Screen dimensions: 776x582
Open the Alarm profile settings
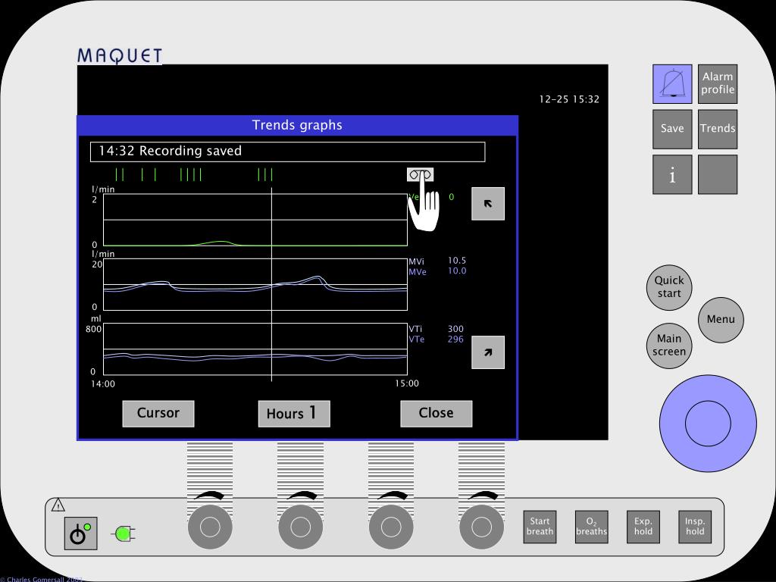coord(718,83)
